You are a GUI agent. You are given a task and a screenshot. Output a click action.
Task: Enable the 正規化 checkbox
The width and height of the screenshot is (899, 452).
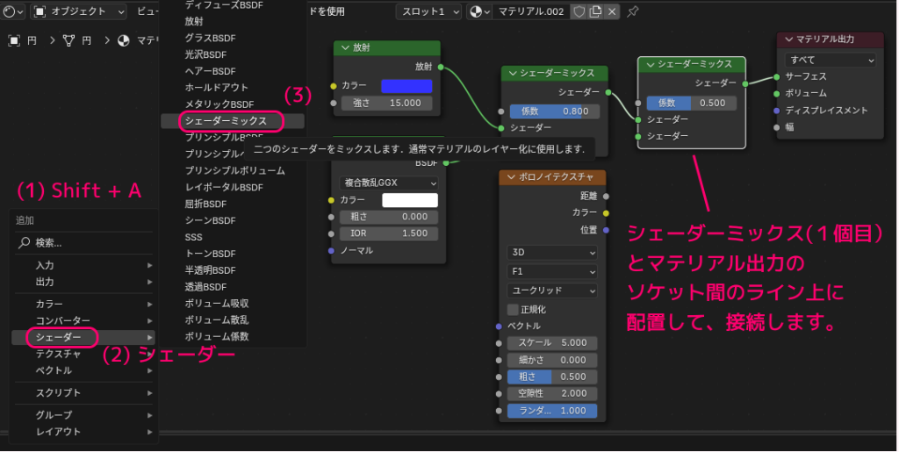[513, 309]
